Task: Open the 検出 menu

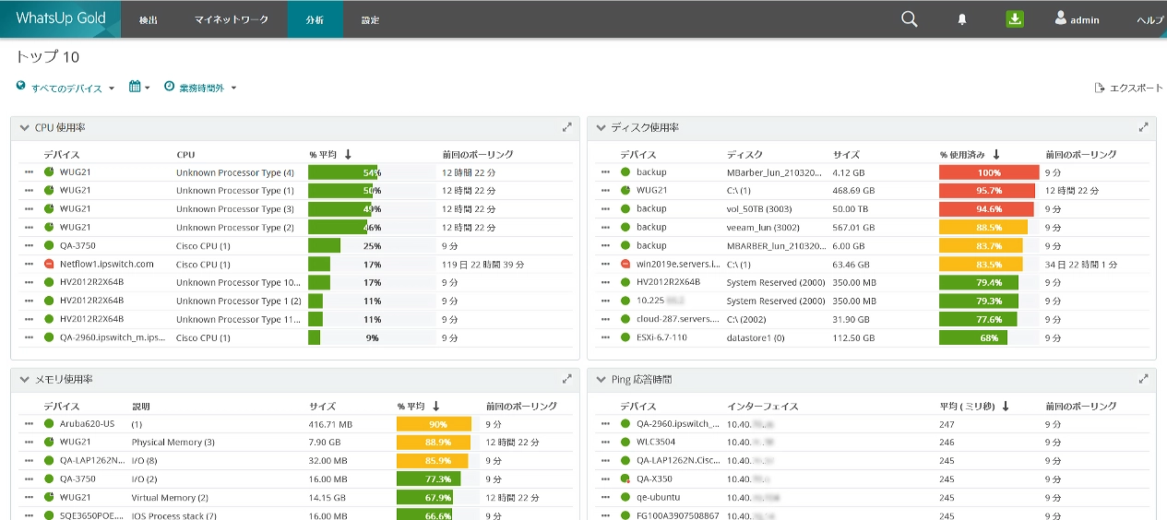Action: 148,19
